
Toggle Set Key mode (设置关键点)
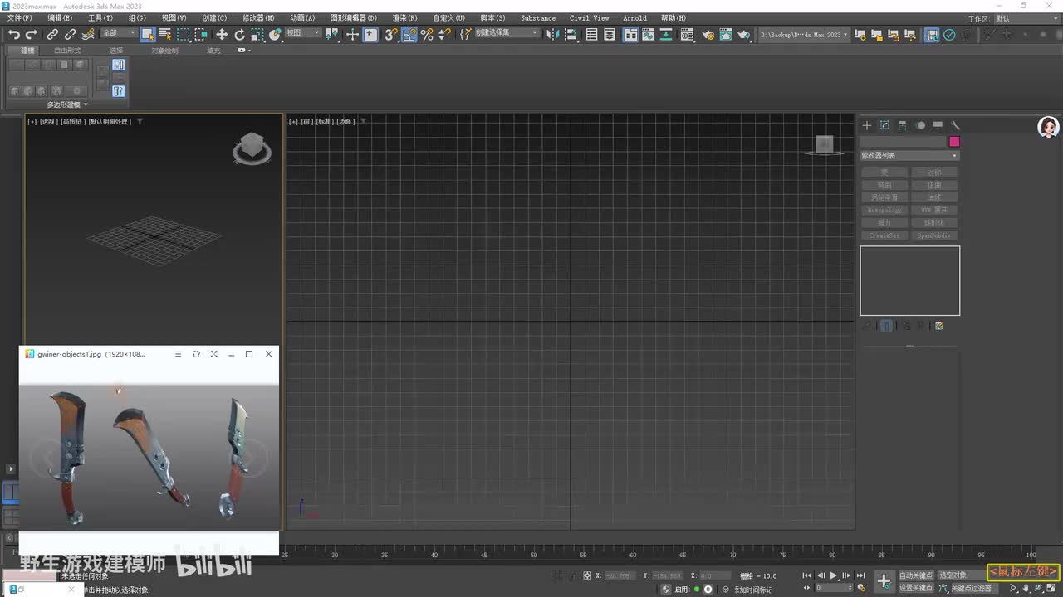(916, 588)
